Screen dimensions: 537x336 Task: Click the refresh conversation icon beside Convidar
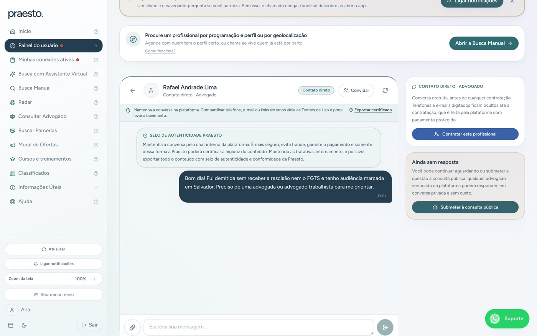[x=385, y=91]
